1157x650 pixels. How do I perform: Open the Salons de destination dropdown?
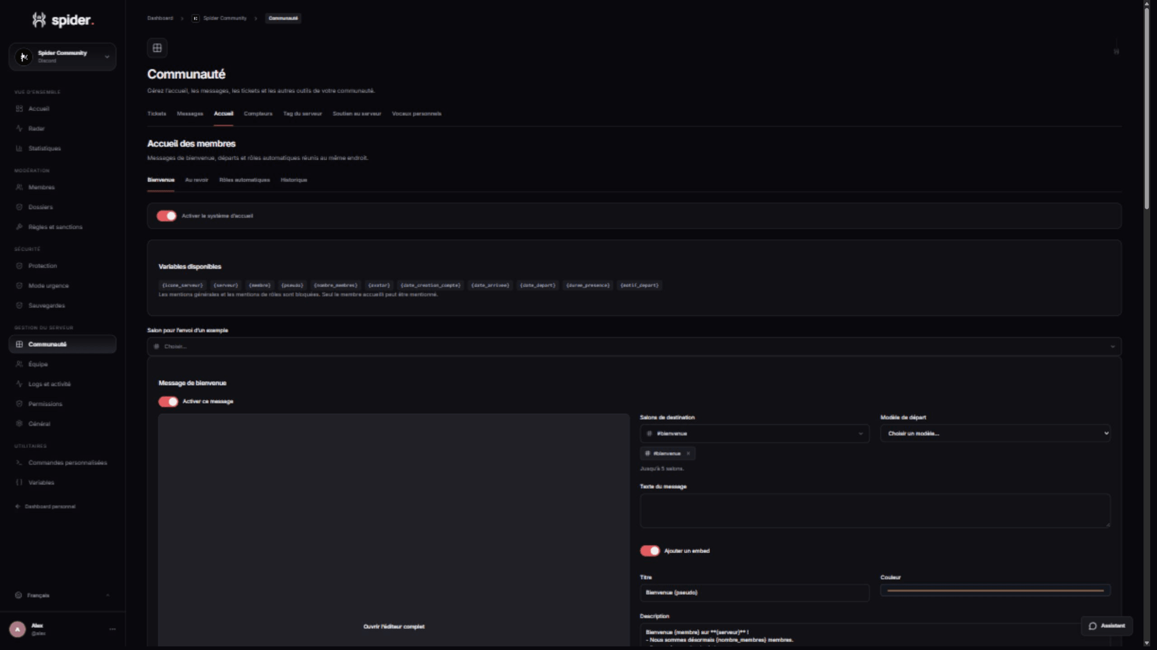tap(755, 434)
